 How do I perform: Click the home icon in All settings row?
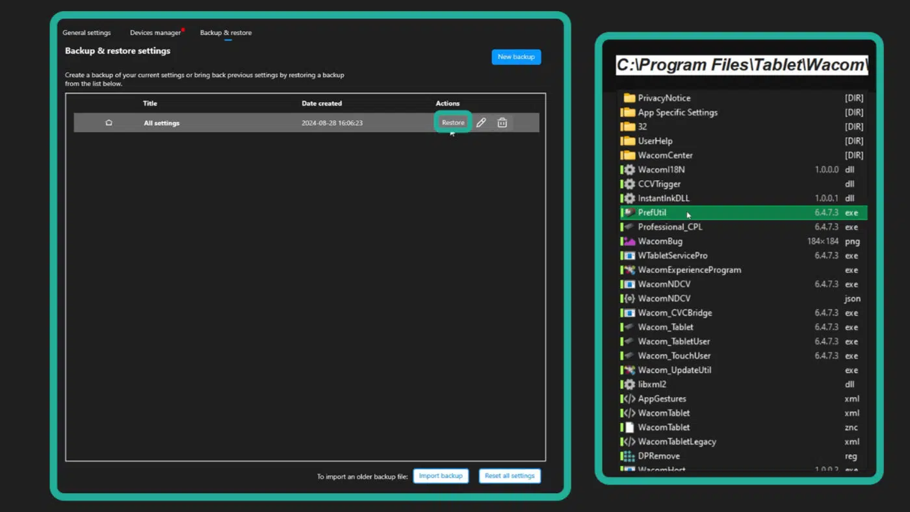(109, 122)
